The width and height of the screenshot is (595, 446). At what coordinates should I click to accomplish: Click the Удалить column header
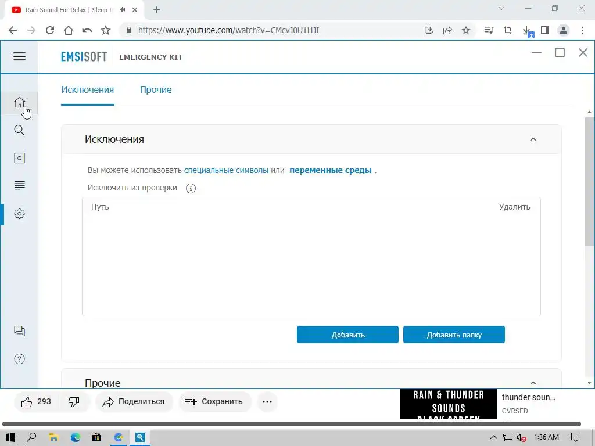tap(515, 207)
